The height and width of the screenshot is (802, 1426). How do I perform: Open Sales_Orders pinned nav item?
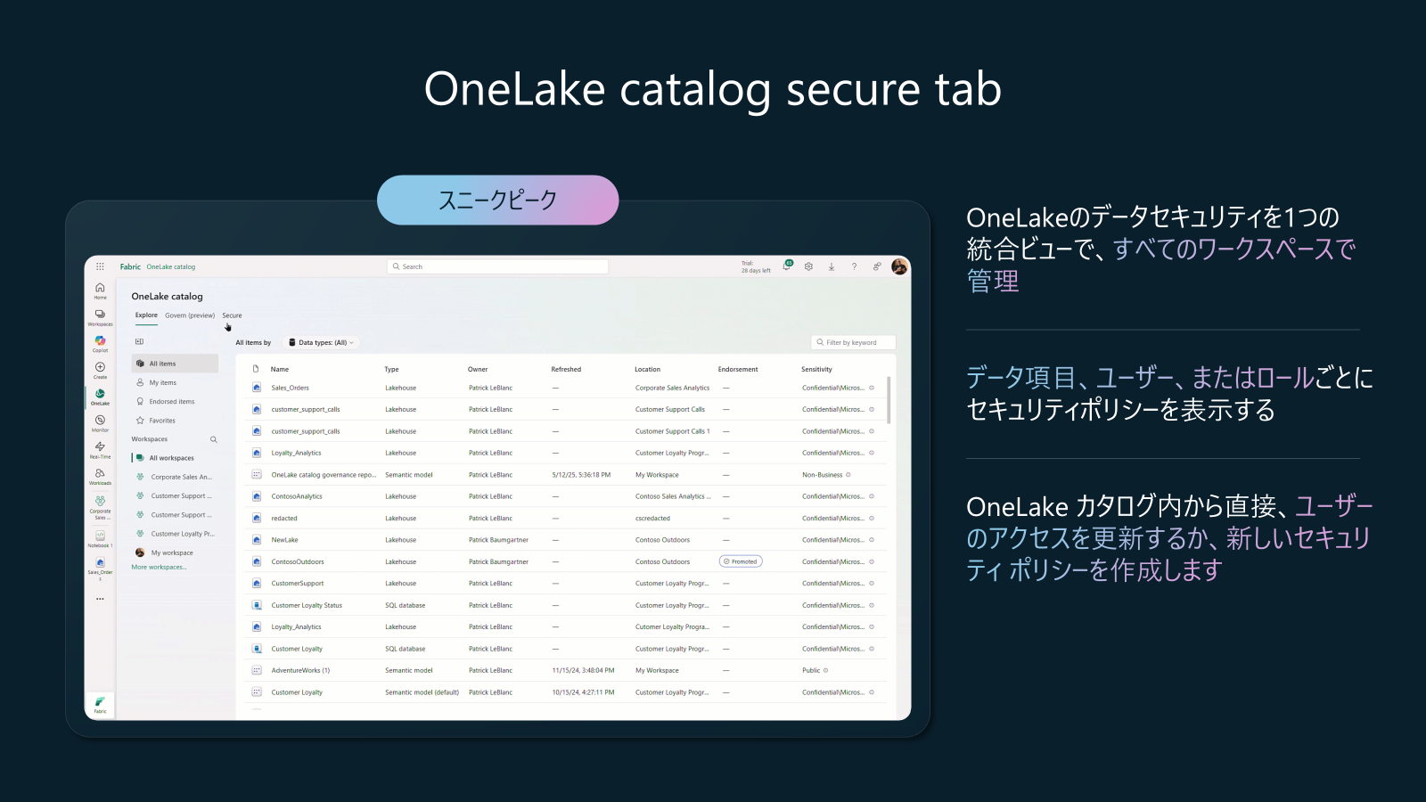(x=100, y=569)
